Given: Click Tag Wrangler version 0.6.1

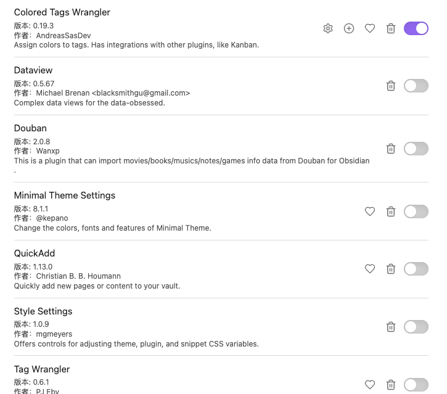Looking at the screenshot, I should click(41, 382).
